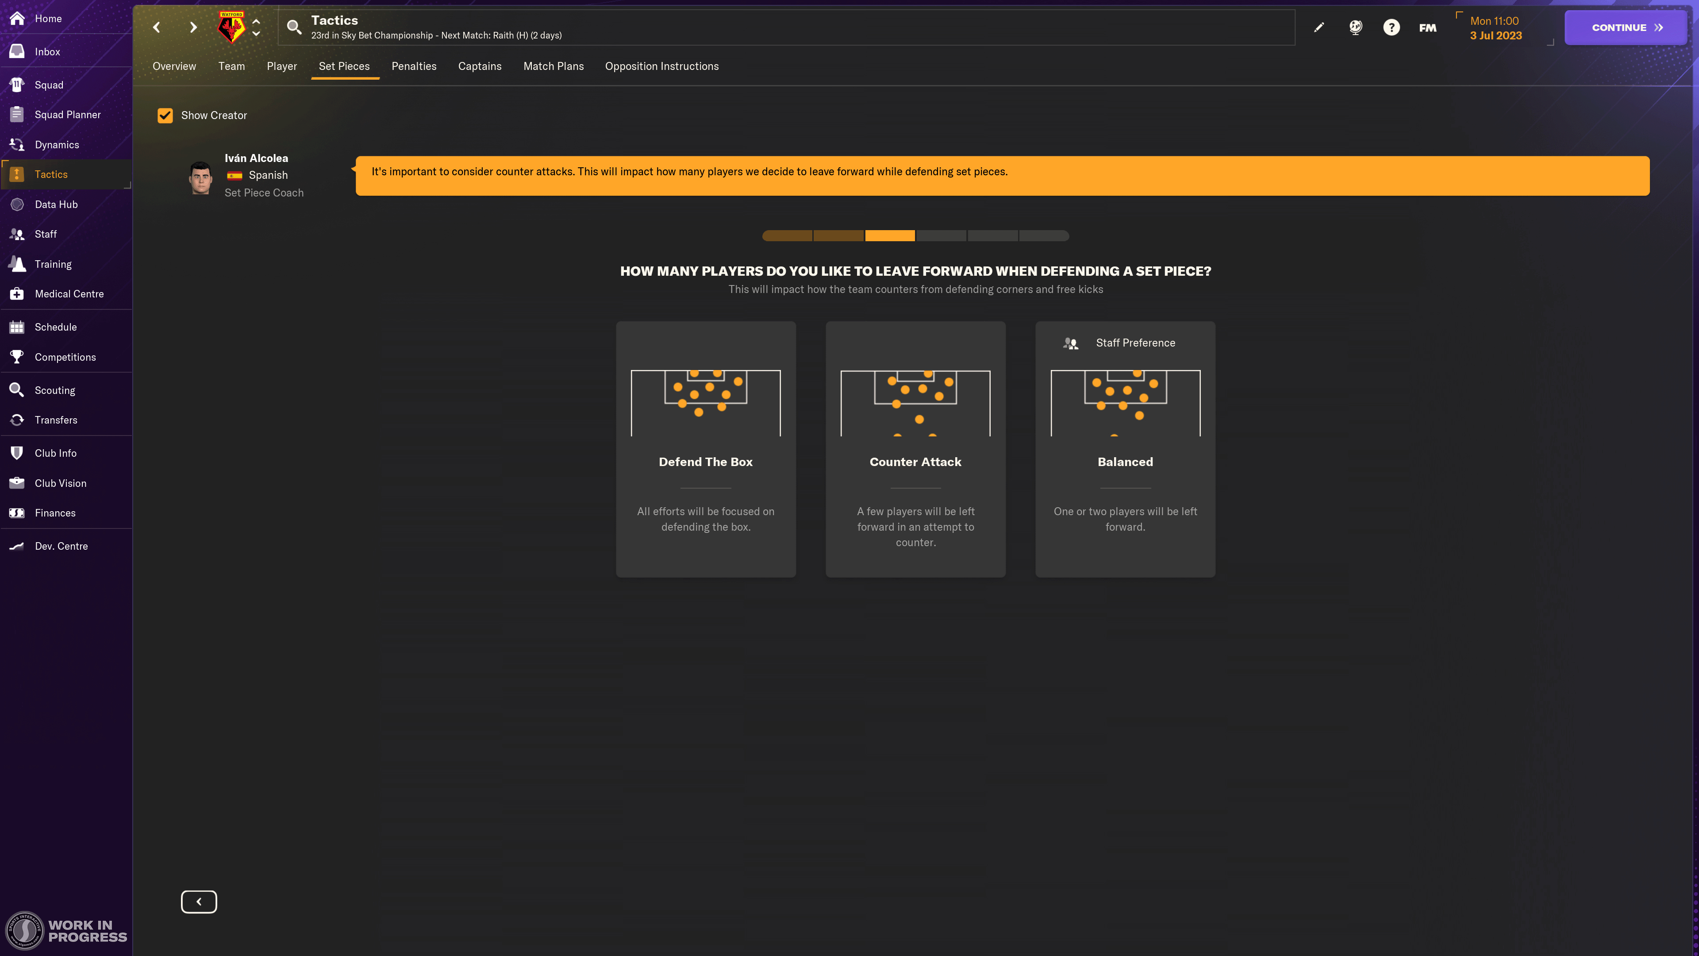Switch to the Penalties tab
Screen dimensions: 1699x956
[x=414, y=66]
